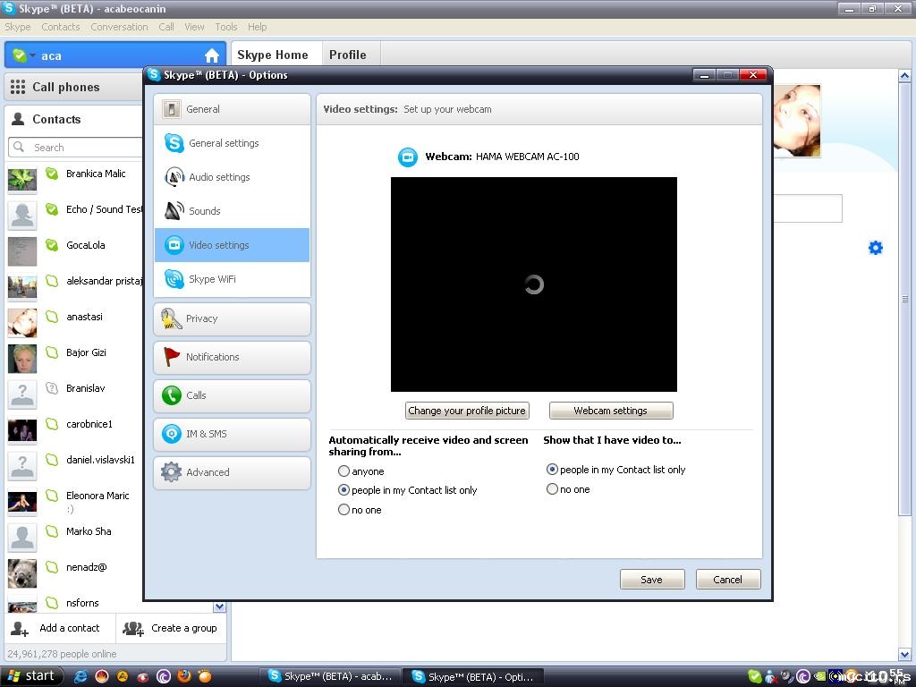Click the contact list scroll-down arrow
Image resolution: width=916 pixels, height=687 pixels.
220,607
